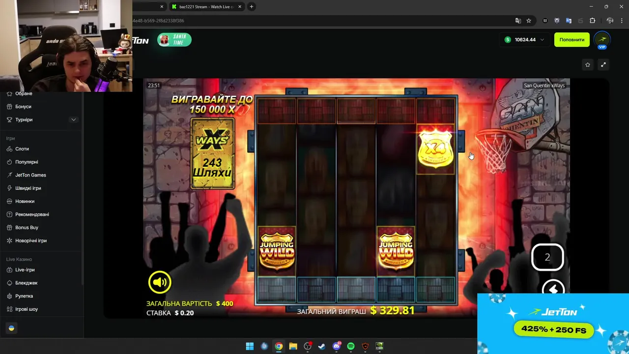Close the baz1221 Stream tab
The width and height of the screenshot is (629, 354).
tap(240, 7)
